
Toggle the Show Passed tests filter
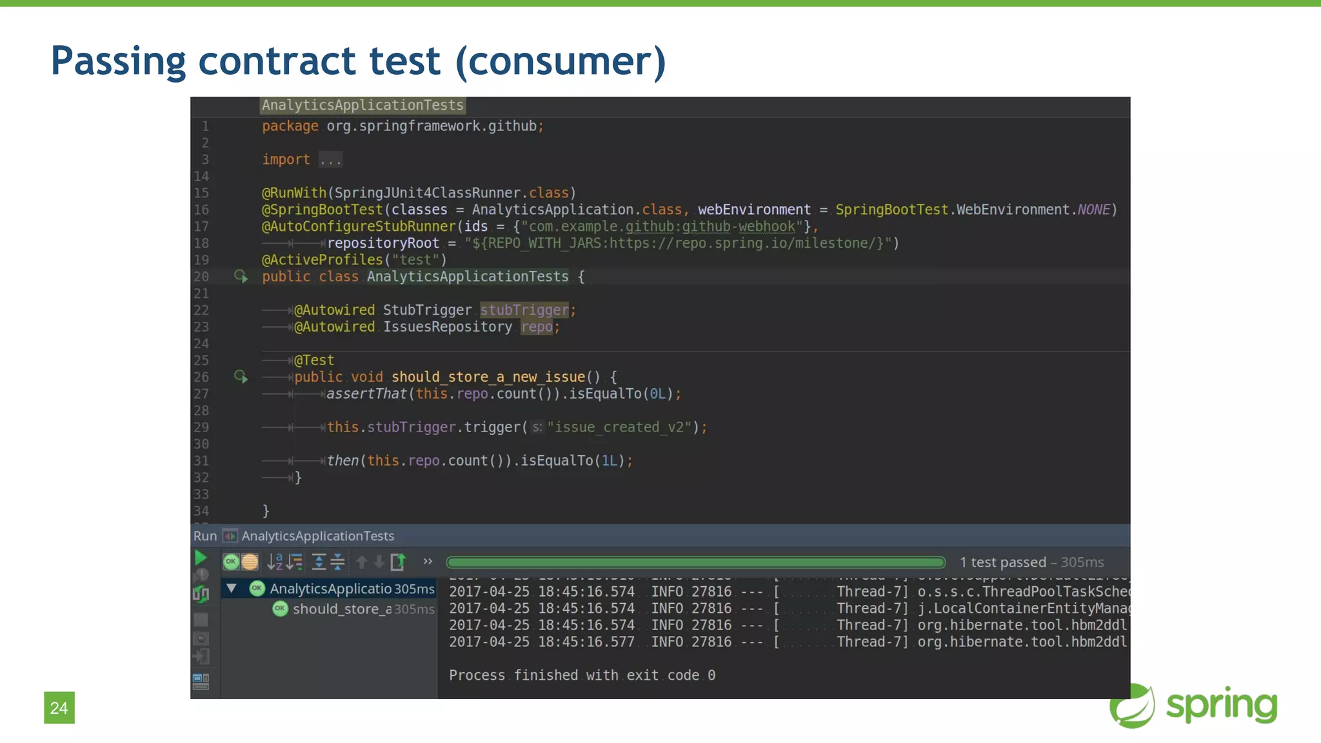point(231,562)
